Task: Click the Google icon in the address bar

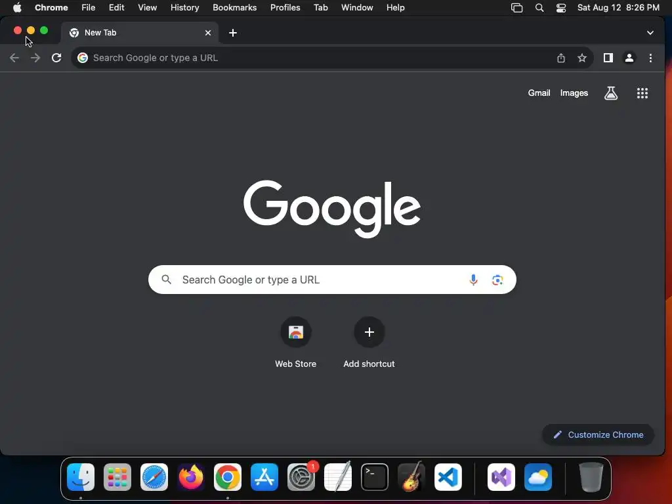Action: (x=83, y=58)
